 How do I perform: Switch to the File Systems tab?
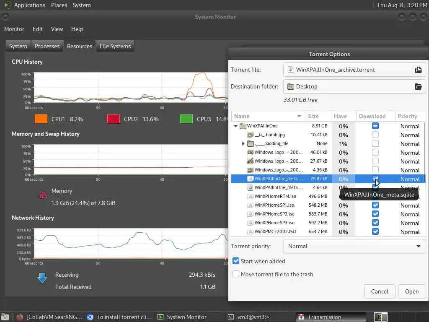pyautogui.click(x=115, y=46)
